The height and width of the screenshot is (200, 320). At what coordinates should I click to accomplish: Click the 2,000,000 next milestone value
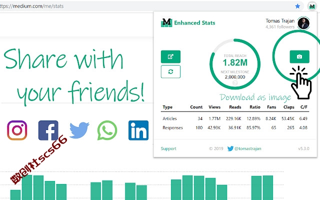[x=235, y=77]
